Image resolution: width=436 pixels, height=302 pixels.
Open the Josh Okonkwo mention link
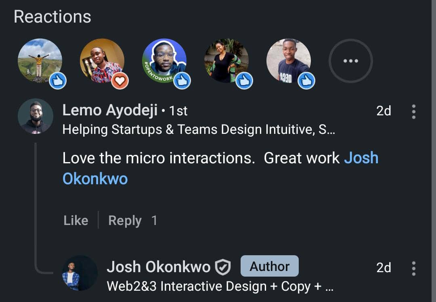[220, 168]
